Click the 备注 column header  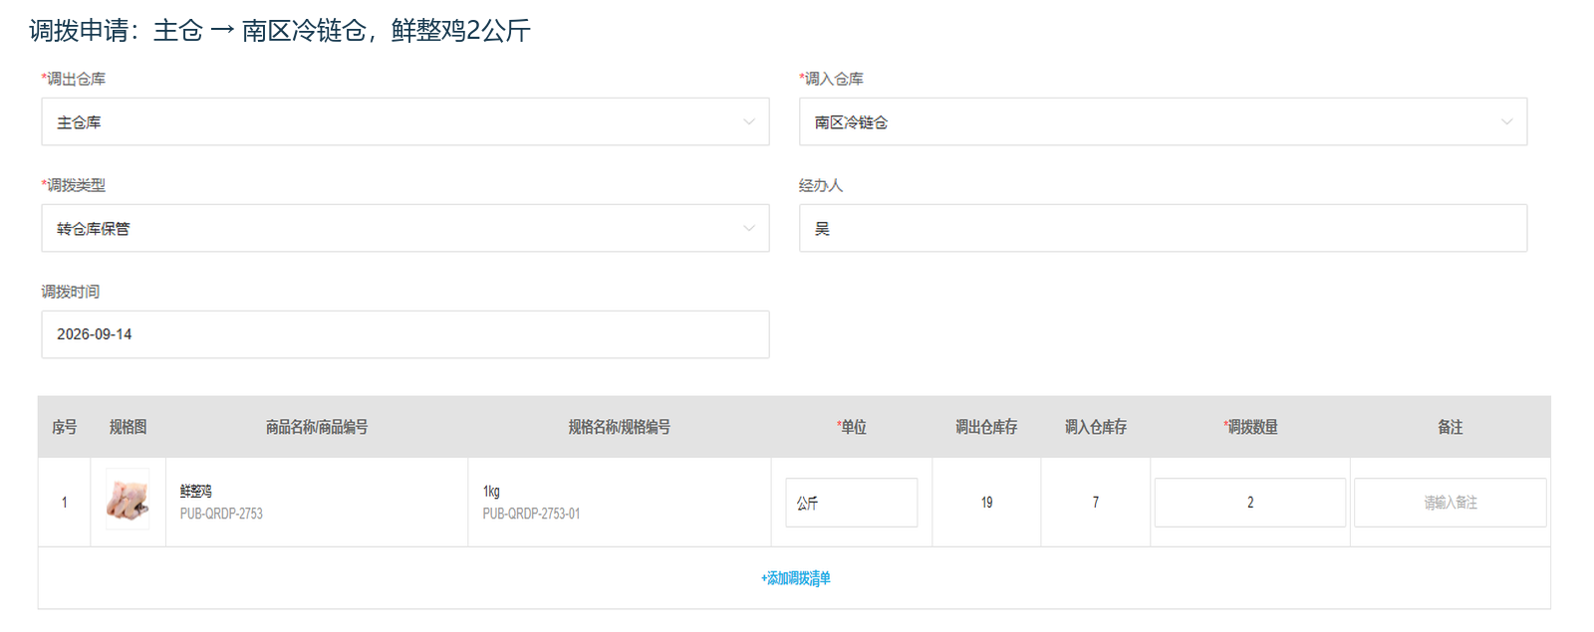pos(1450,427)
